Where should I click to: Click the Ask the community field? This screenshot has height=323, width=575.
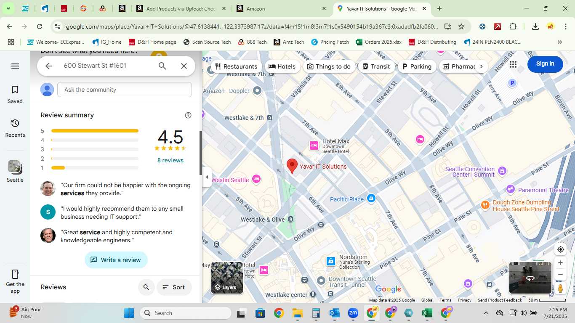tap(125, 90)
